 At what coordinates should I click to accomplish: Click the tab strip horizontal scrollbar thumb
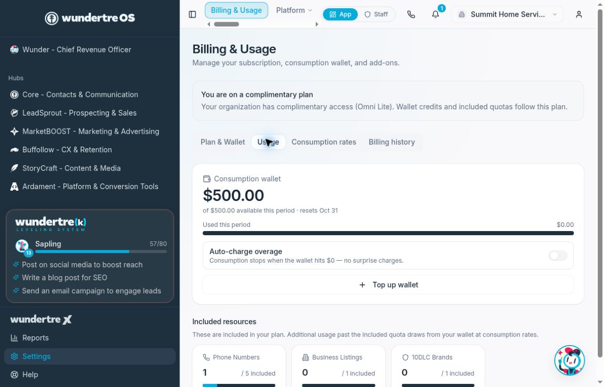click(227, 24)
